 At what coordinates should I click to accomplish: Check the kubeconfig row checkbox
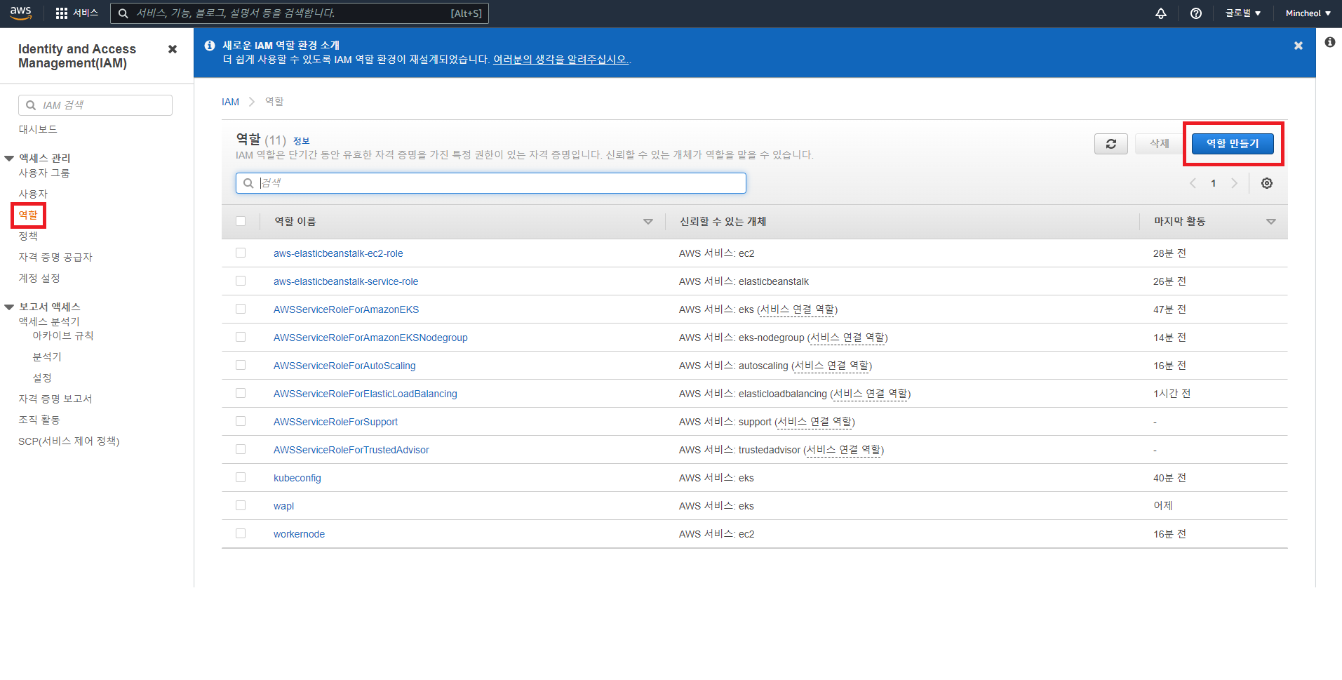[x=241, y=477]
